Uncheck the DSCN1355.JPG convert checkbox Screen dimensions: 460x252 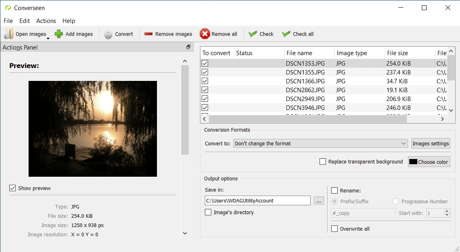(x=205, y=72)
